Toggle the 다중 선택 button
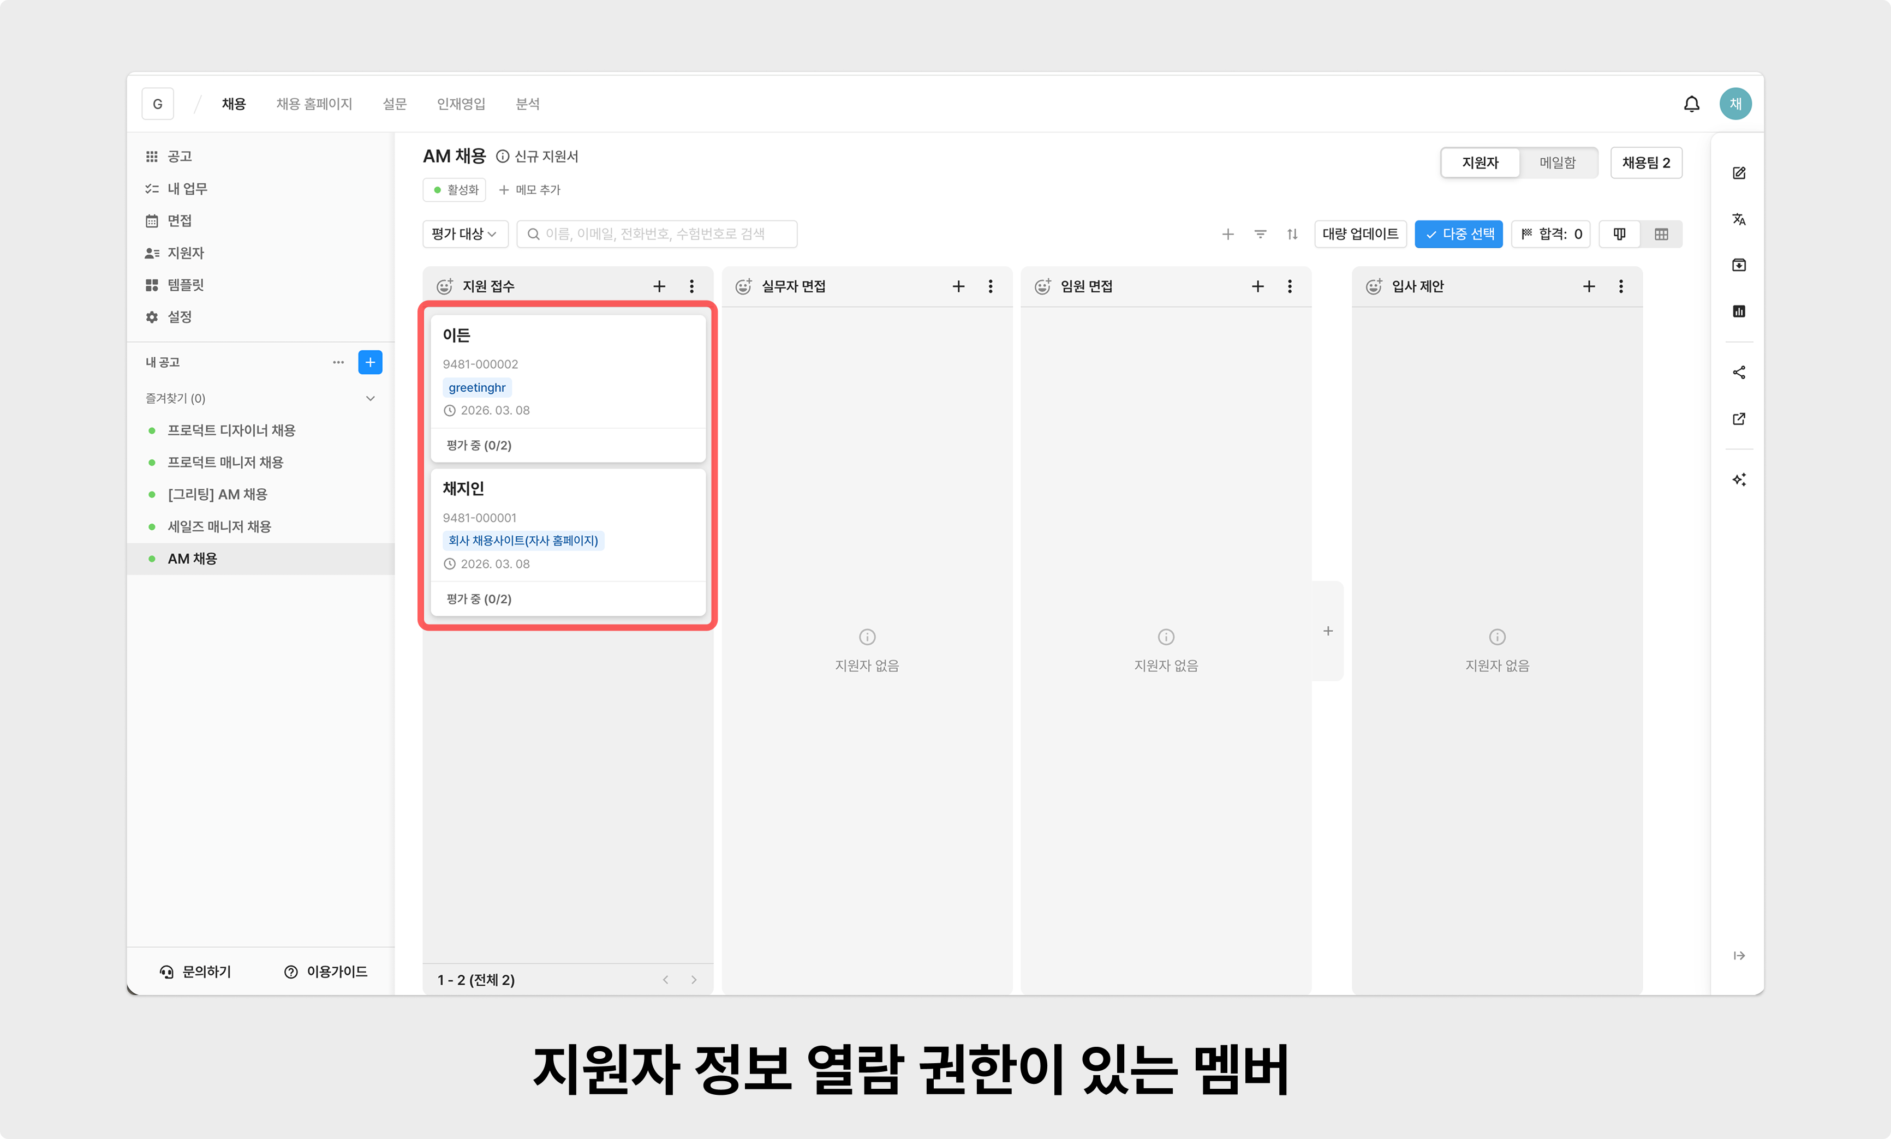Image resolution: width=1891 pixels, height=1139 pixels. pyautogui.click(x=1458, y=234)
